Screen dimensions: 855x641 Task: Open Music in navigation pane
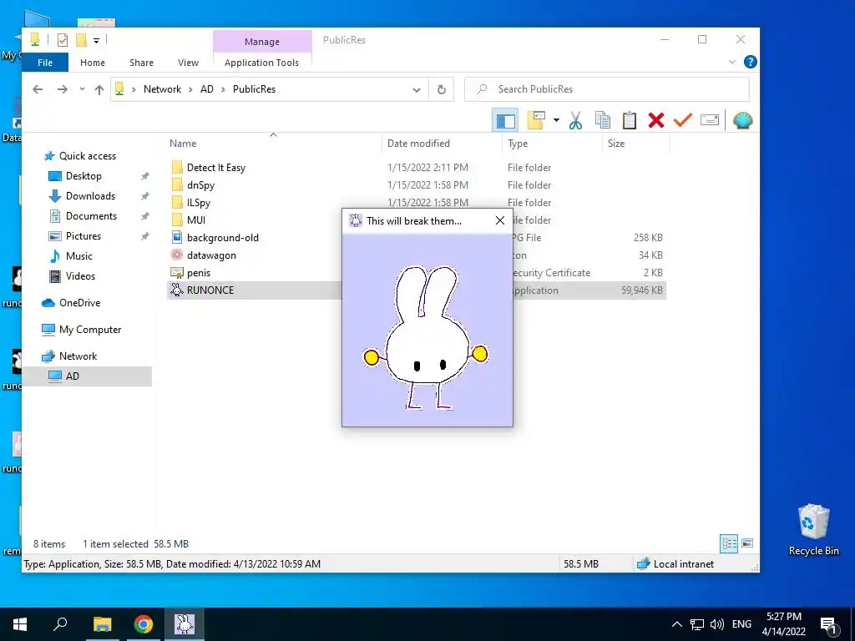tap(79, 256)
